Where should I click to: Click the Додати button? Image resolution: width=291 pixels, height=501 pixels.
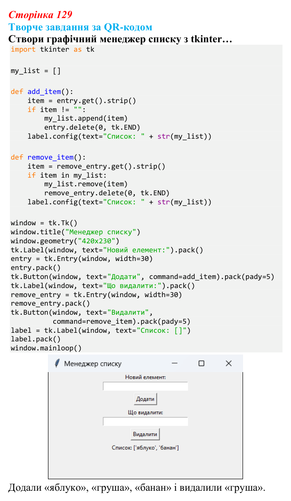(145, 399)
